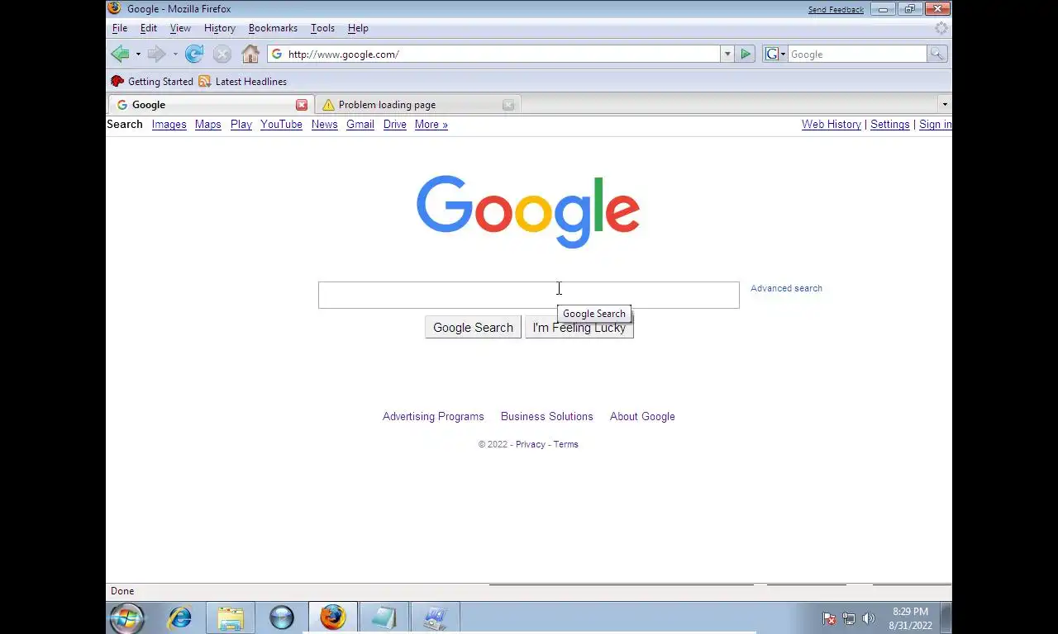
Task: Open Web History link
Action: tap(832, 125)
